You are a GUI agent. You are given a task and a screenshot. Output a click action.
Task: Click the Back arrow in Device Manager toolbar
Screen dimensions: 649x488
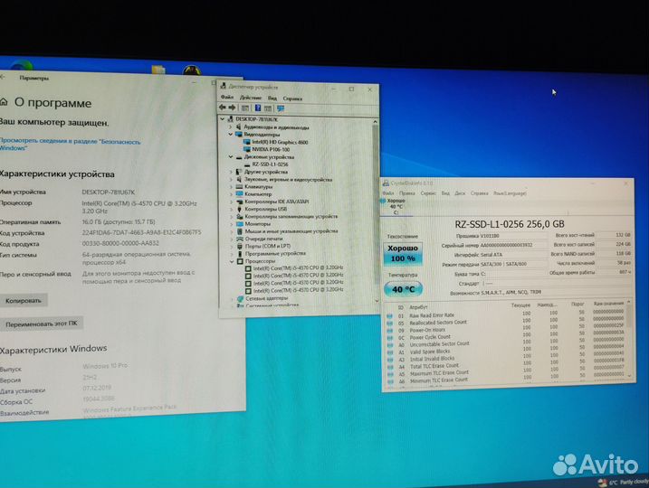point(223,108)
